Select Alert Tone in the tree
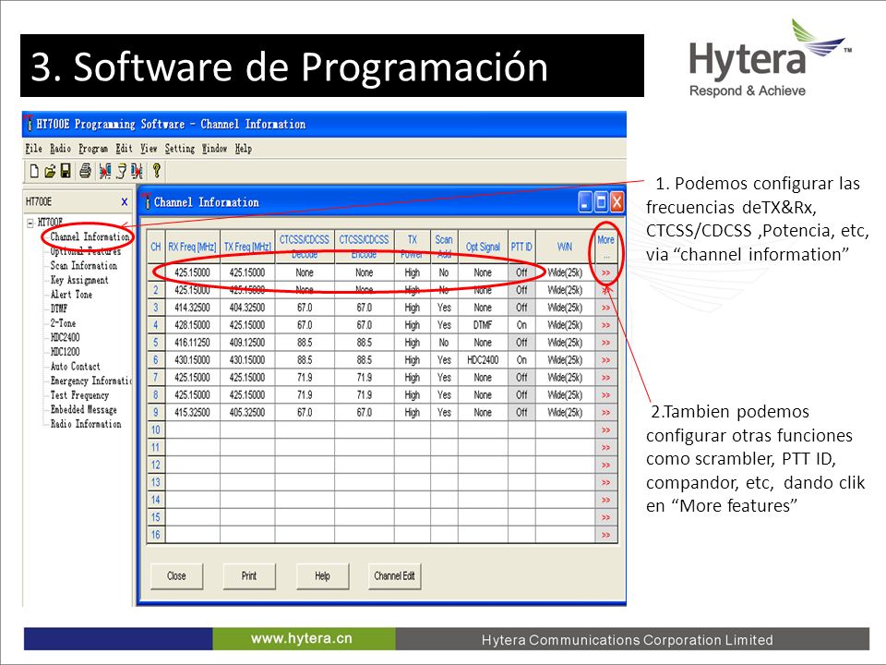The image size is (886, 665). [x=71, y=295]
